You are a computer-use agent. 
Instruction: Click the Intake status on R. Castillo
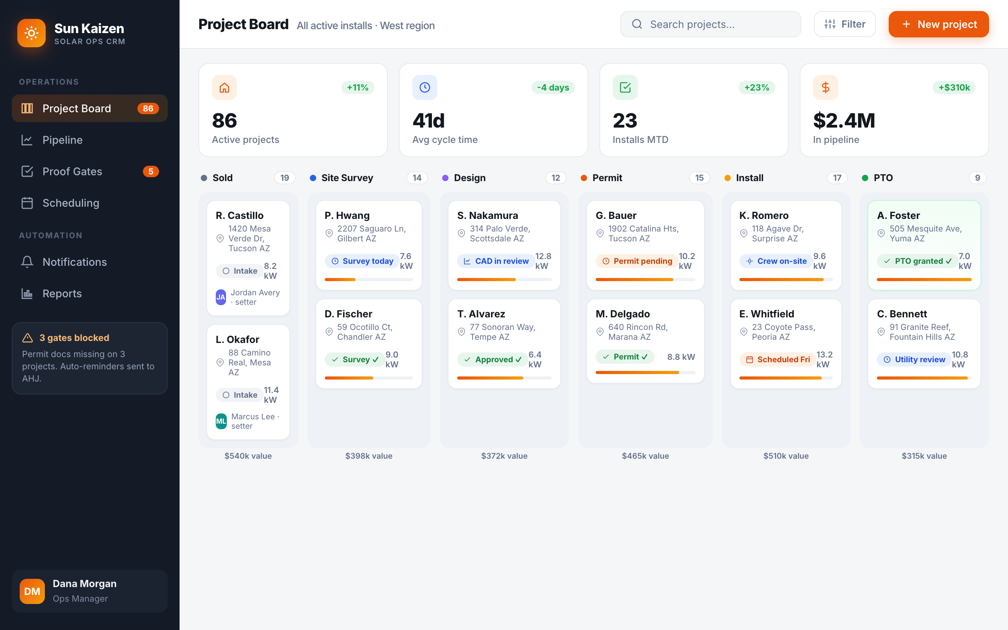[x=239, y=271]
